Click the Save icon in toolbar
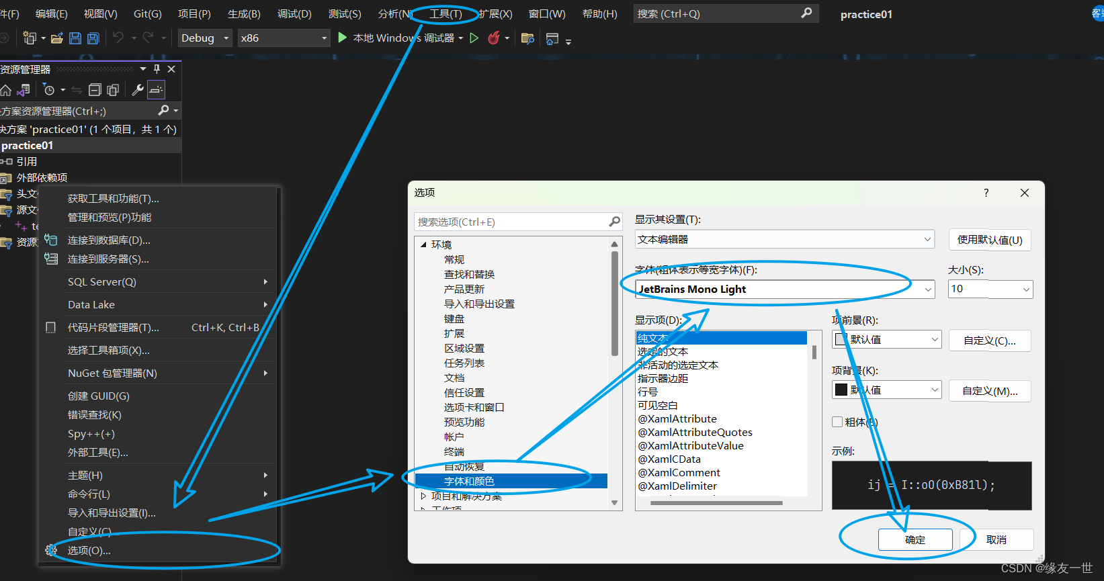 (75, 38)
